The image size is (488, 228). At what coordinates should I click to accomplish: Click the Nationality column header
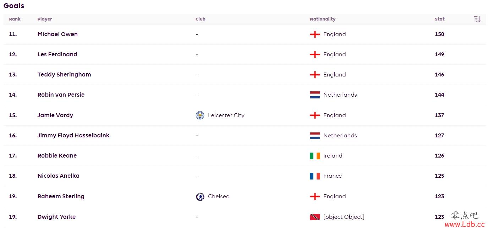[x=323, y=19]
